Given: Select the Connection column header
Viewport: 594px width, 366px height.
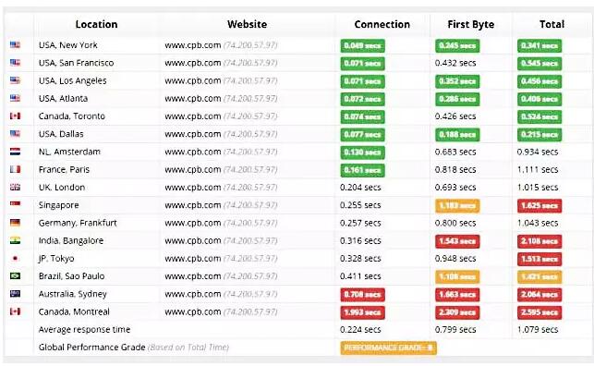Looking at the screenshot, I should tap(382, 24).
